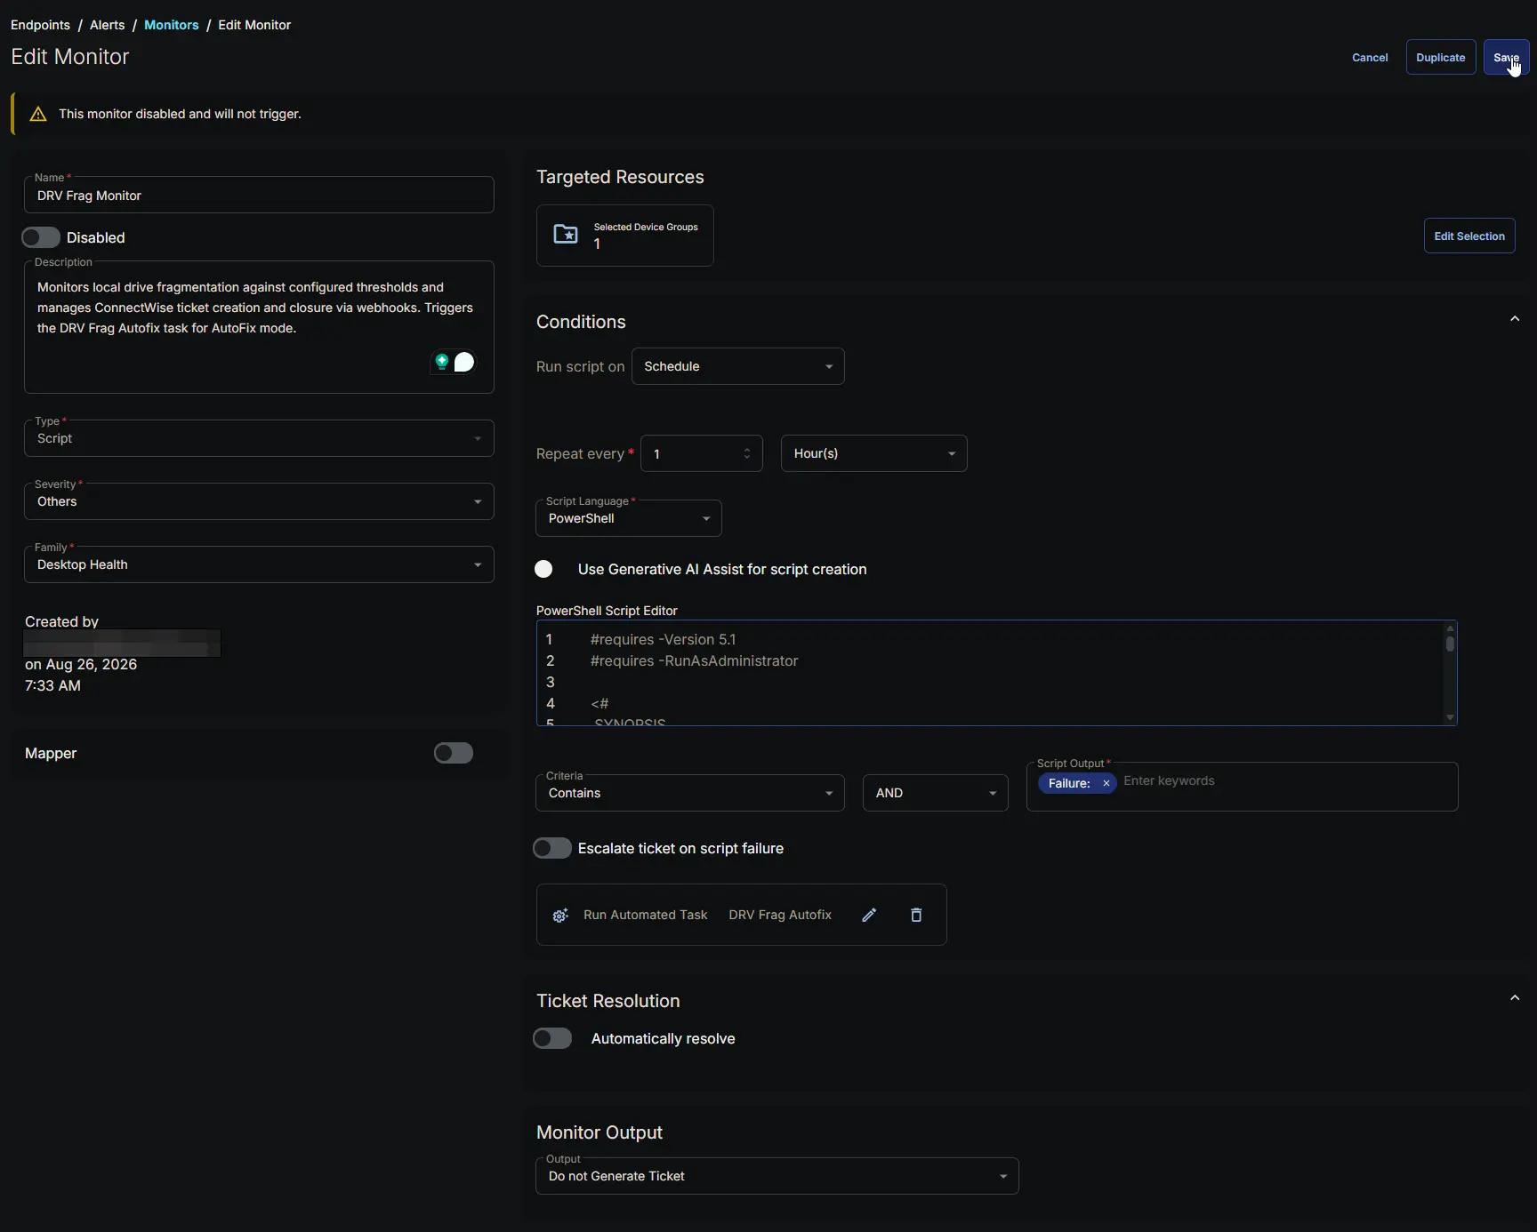Open the Run script on Schedule dropdown
The image size is (1537, 1232).
[738, 366]
